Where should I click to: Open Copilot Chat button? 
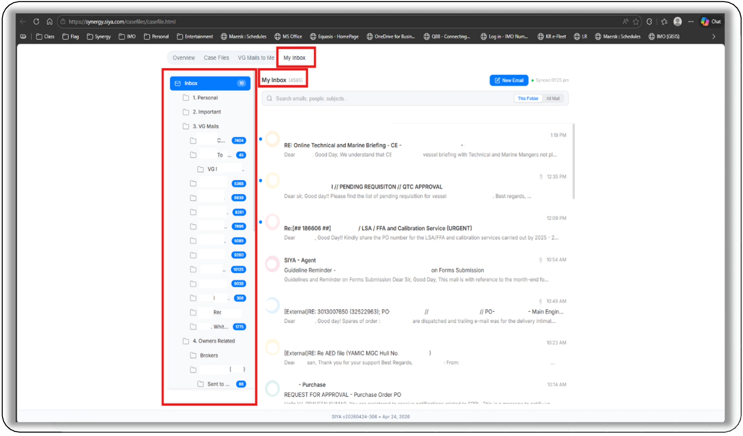click(711, 22)
